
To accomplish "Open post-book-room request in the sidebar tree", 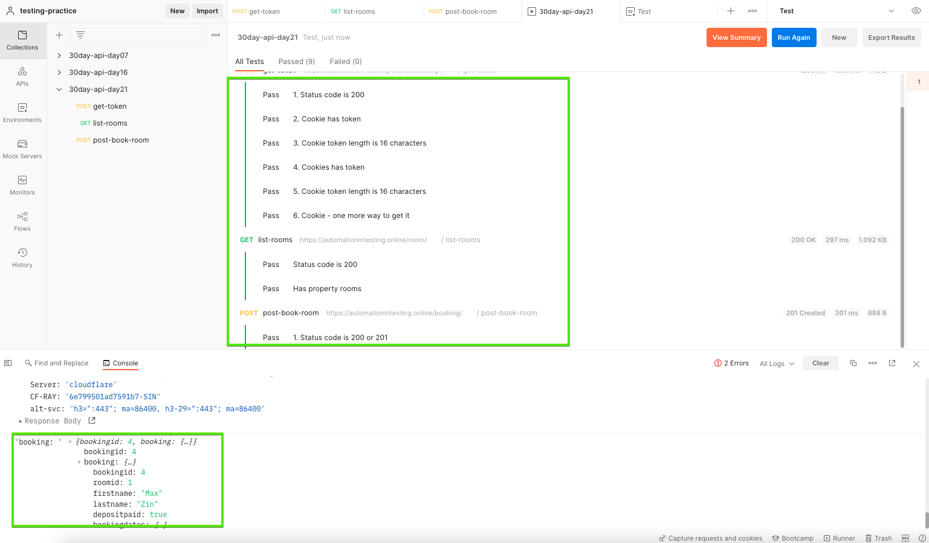I will coord(112,140).
